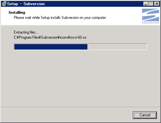Image resolution: width=161 pixels, height=123 pixels.
Task: Click the empty gray area below the progress bar
Action: coord(80,78)
